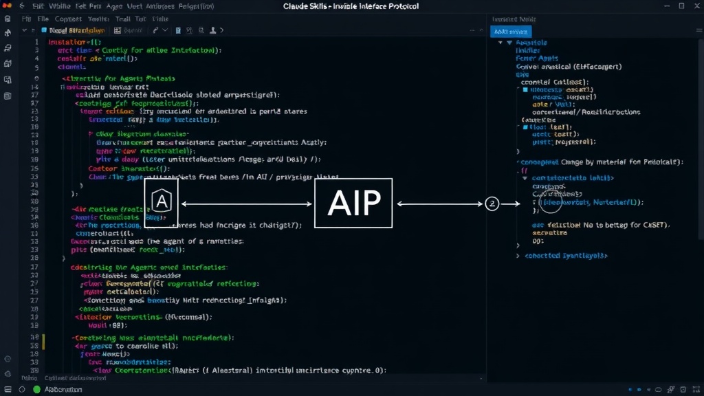Open the 'Antiepes' menu in title bar
Image resolution: width=704 pixels, height=396 pixels.
[x=160, y=6]
